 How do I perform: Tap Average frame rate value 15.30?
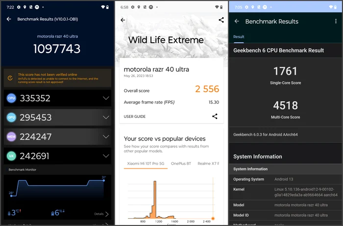(214, 102)
